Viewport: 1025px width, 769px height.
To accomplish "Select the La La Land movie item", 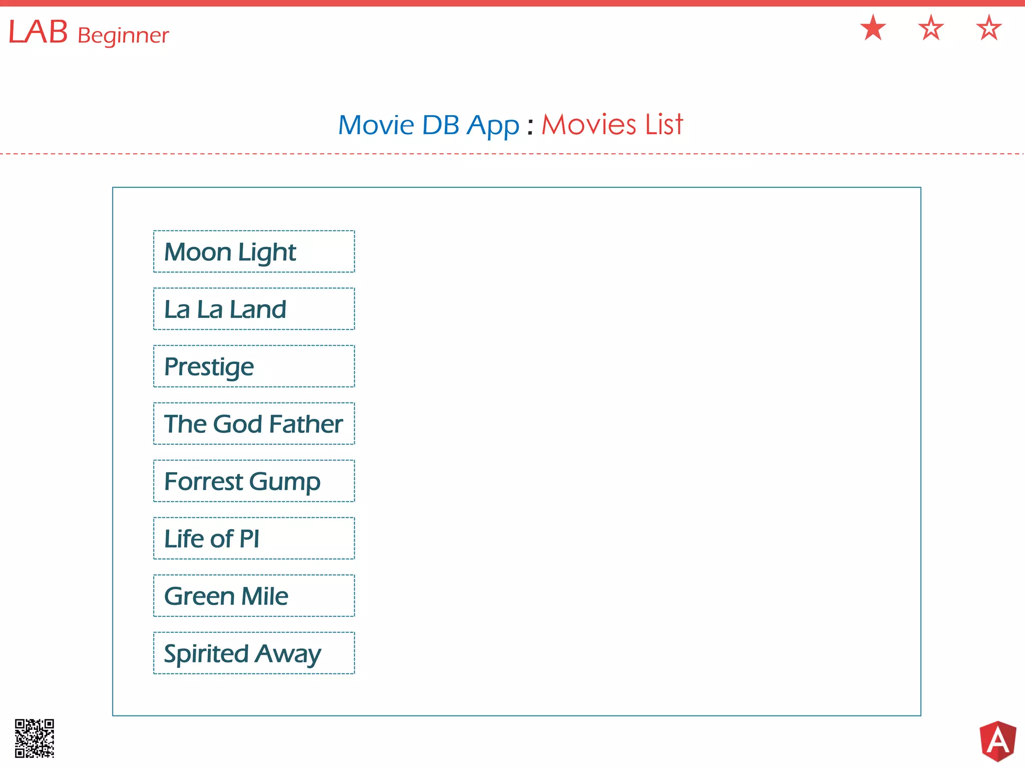I will click(254, 309).
